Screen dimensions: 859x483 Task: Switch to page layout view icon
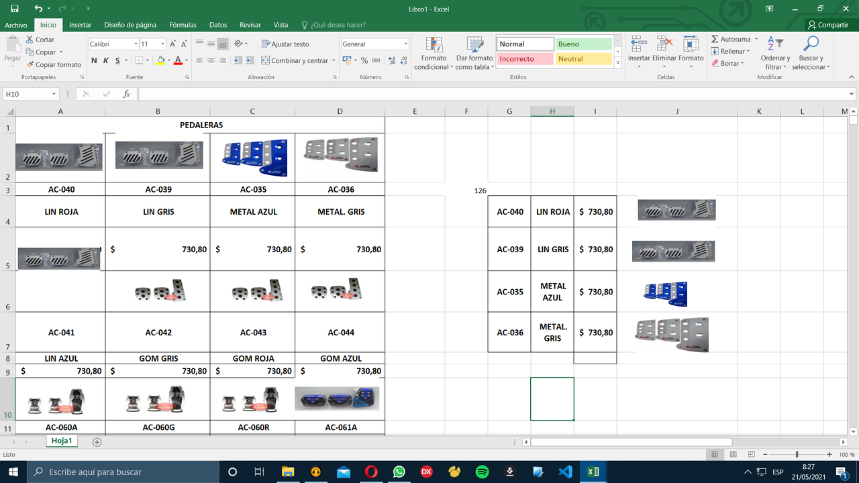(x=734, y=454)
